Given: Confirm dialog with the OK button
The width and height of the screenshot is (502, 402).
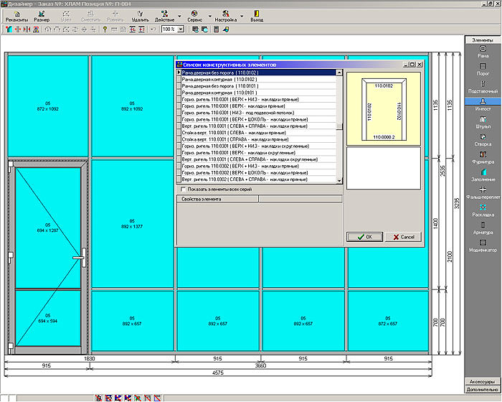Looking at the screenshot, I should [x=364, y=236].
